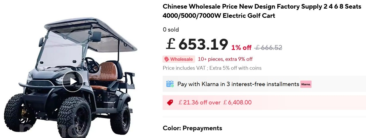Click the red 1% off discount label

click(x=241, y=48)
